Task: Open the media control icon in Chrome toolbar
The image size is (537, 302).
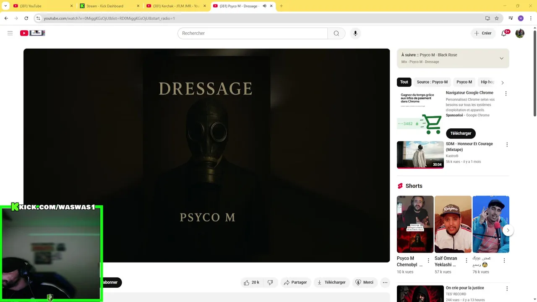Action: click(x=511, y=18)
